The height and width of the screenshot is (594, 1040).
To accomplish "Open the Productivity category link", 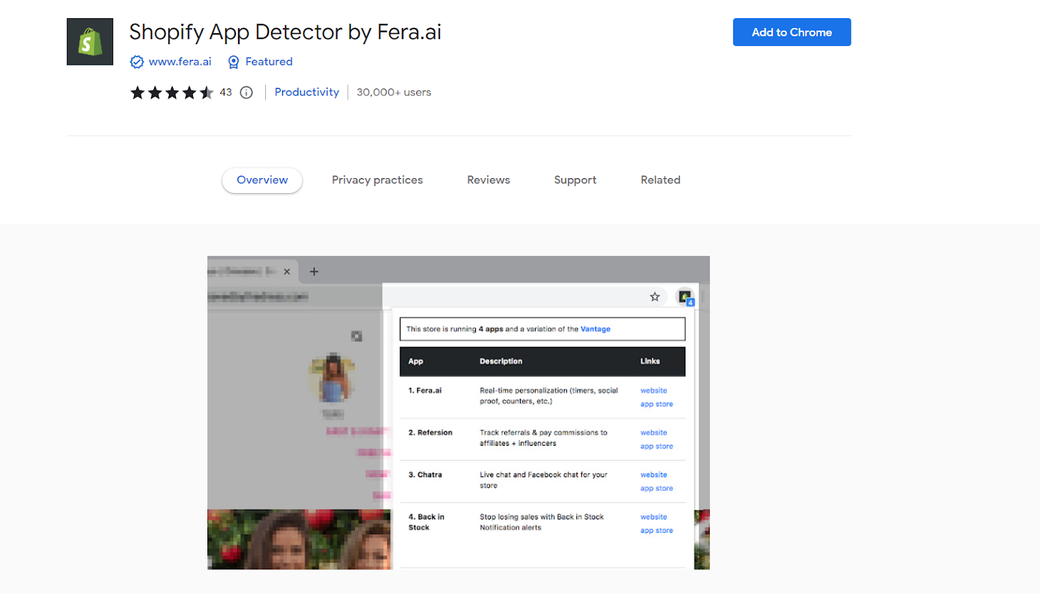I will [x=307, y=92].
